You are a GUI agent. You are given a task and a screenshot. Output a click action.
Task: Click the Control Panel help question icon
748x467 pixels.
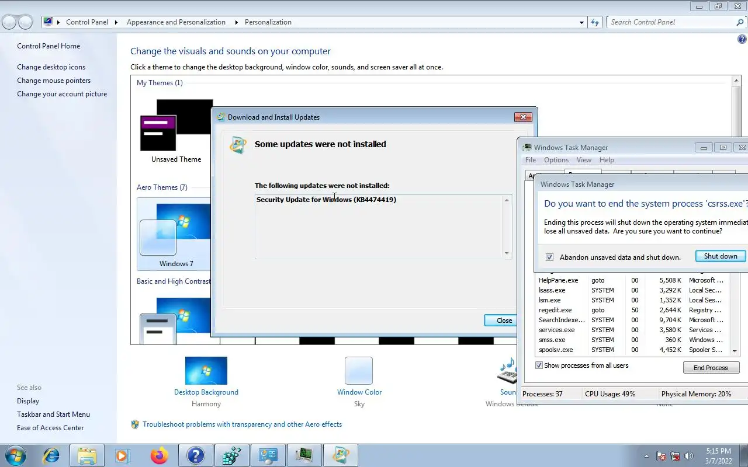pyautogui.click(x=742, y=40)
